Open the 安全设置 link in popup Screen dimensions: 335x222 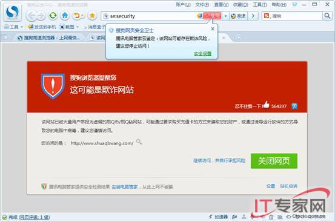tap(202, 54)
